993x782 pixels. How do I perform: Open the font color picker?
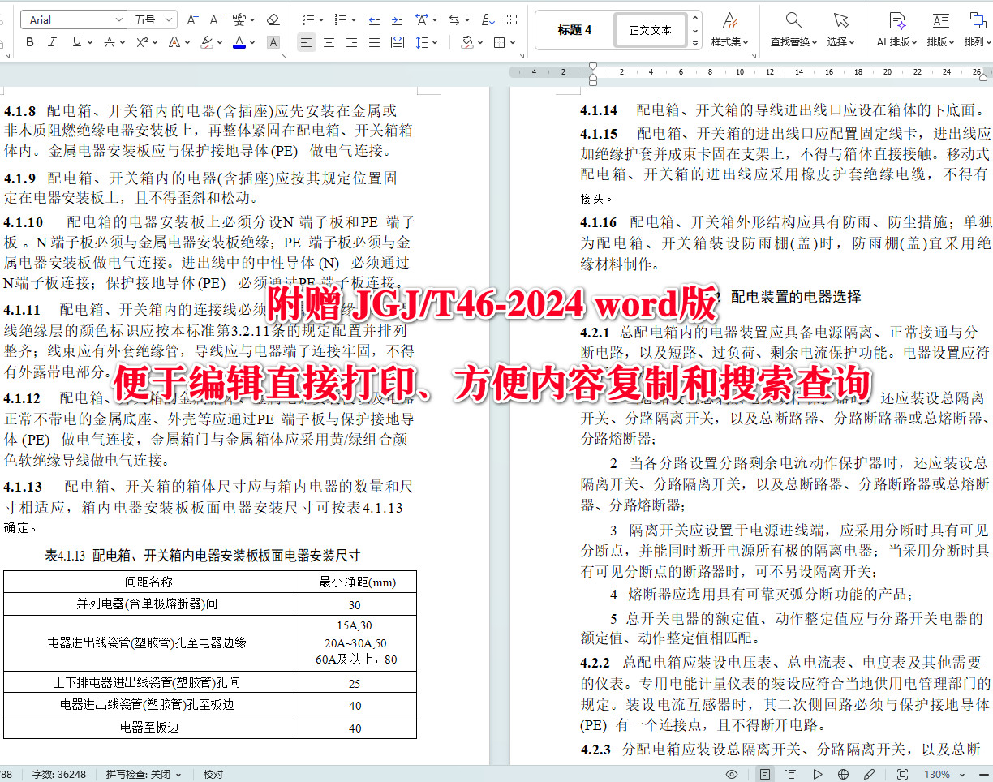coord(239,41)
